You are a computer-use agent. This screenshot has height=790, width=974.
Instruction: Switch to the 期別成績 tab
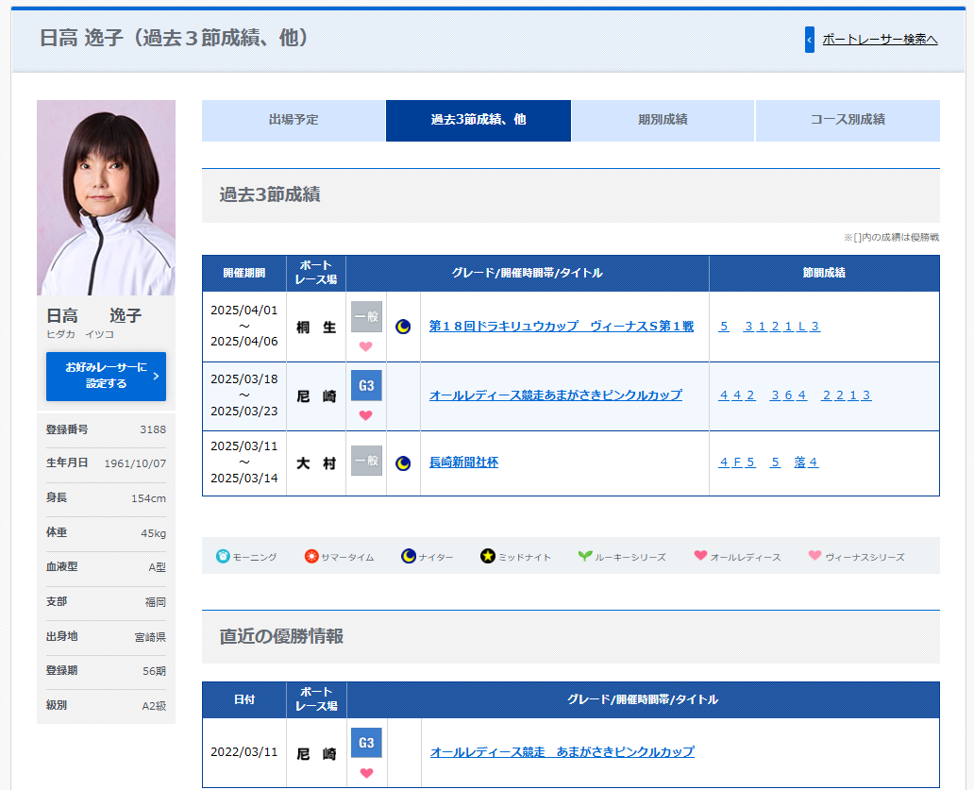[662, 121]
